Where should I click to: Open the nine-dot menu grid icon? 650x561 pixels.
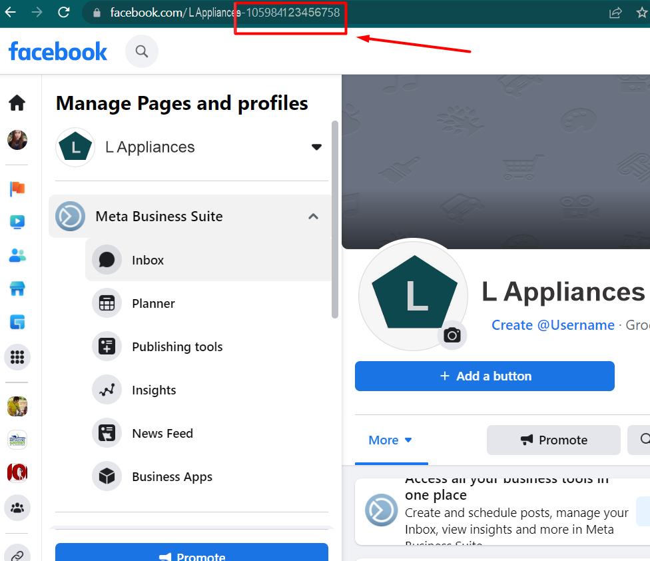pos(17,357)
